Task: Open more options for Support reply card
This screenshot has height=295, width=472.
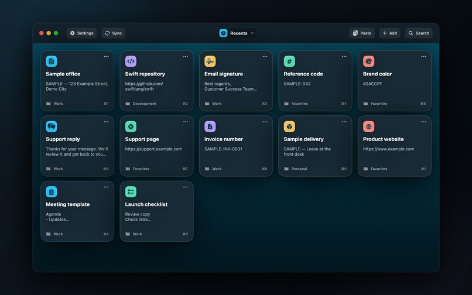Action: click(106, 122)
